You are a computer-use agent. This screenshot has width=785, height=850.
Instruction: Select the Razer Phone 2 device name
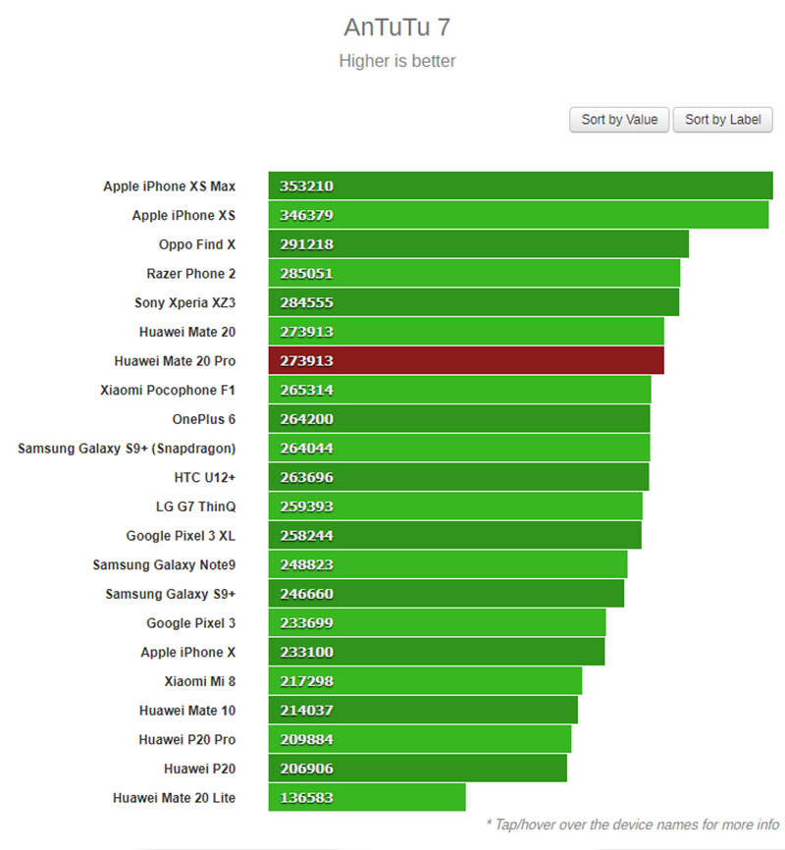coord(191,274)
